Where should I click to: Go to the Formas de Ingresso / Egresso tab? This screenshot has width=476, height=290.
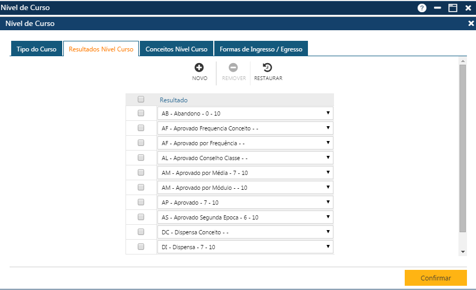[x=261, y=49]
